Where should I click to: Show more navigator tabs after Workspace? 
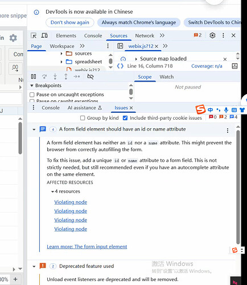(x=82, y=46)
